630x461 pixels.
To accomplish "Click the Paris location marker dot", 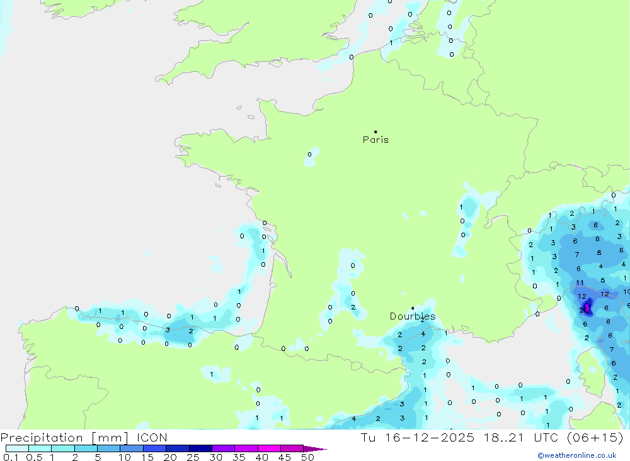I will 375,131.
